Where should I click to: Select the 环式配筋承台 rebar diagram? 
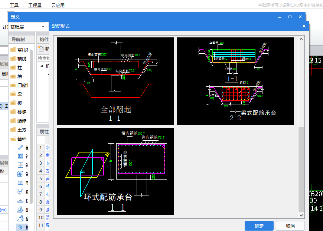115,171
